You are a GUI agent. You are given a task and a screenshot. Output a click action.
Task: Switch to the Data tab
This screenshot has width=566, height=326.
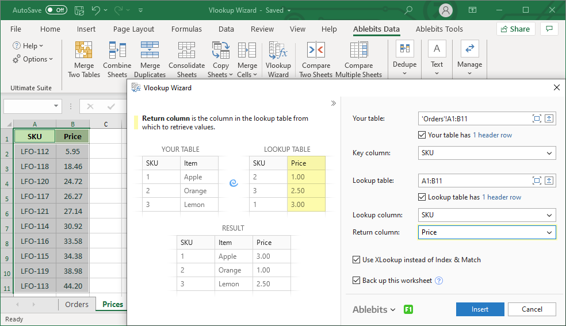click(226, 29)
